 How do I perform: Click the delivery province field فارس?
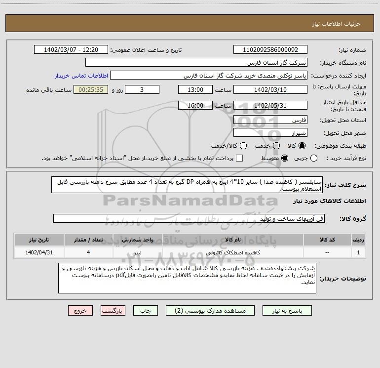click(x=270, y=120)
